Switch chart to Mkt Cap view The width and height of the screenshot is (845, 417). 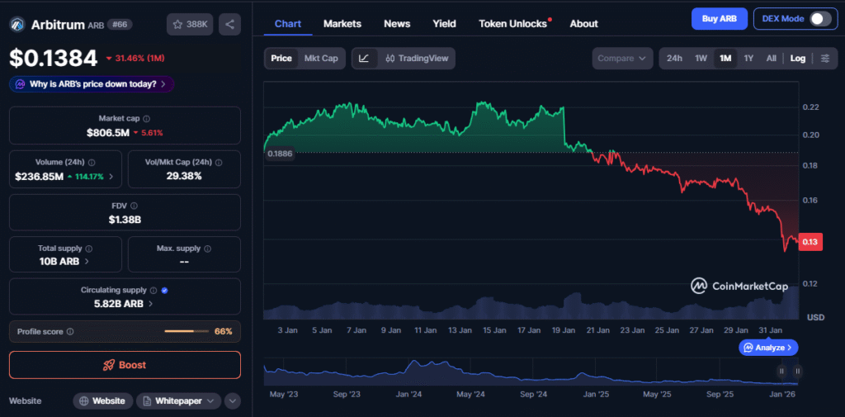tap(321, 59)
